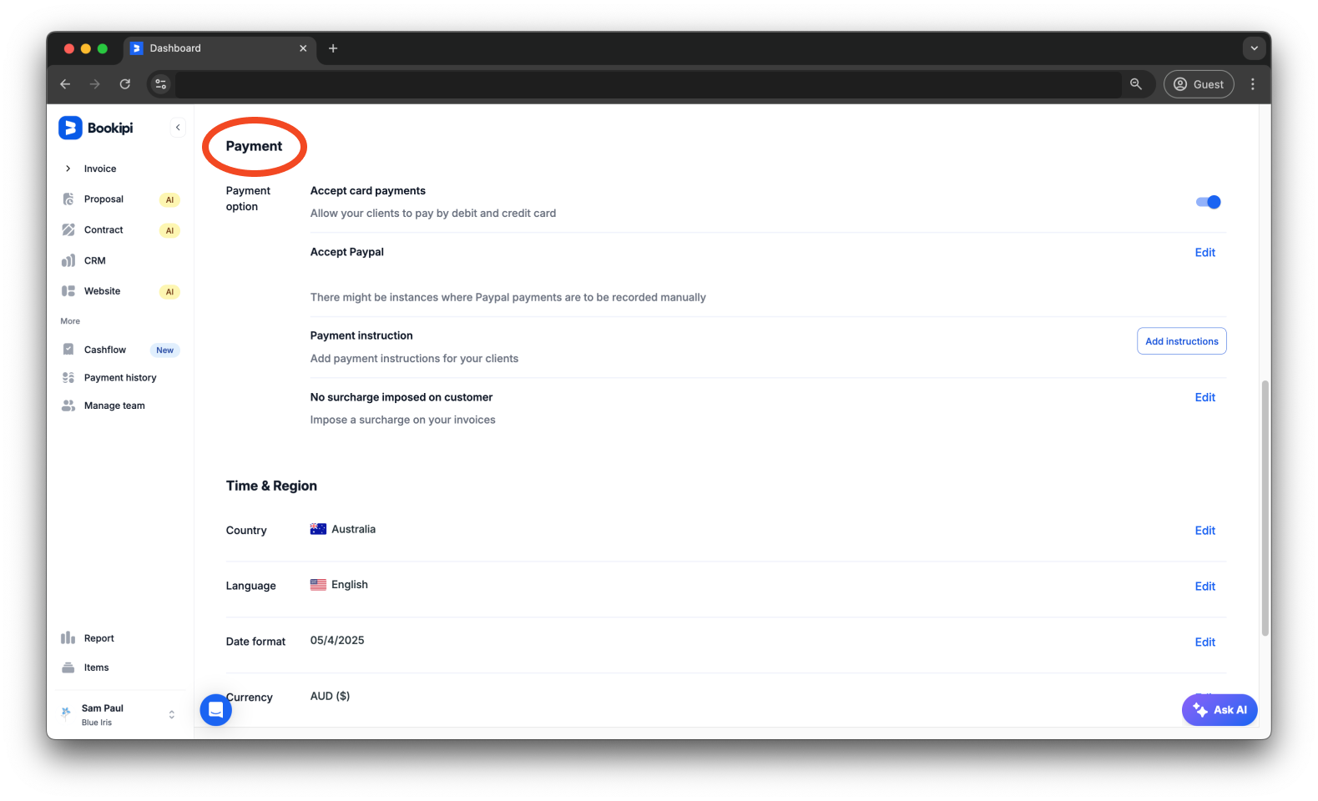Click the English language flag icon
Viewport: 1318px width, 801px height.
318,585
